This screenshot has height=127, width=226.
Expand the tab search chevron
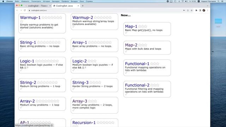coord(208,6)
